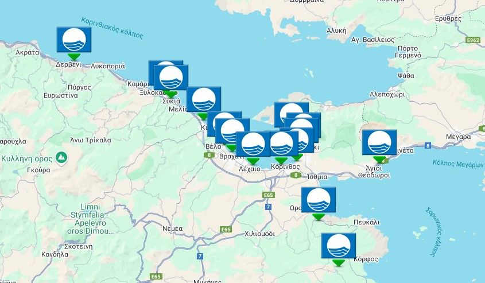
Task: Click the E962 road shield
Action: click(x=472, y=40)
